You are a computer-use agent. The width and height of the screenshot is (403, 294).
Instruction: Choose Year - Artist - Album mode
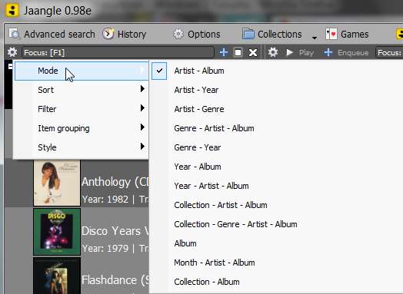tap(211, 186)
